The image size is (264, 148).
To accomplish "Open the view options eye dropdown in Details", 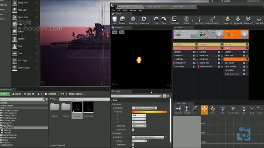I will point(169,96).
